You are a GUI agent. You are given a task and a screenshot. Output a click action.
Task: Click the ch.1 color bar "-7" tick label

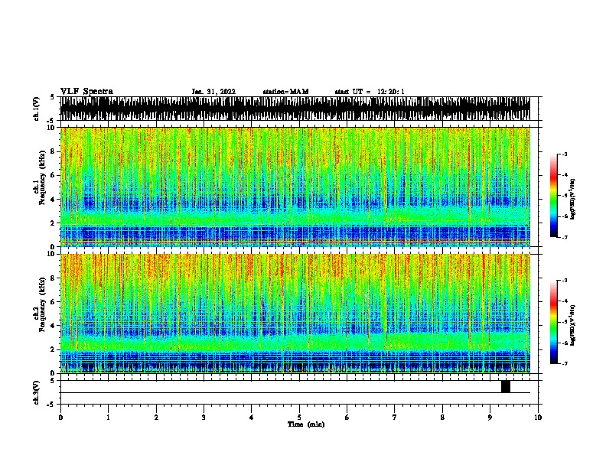point(564,237)
